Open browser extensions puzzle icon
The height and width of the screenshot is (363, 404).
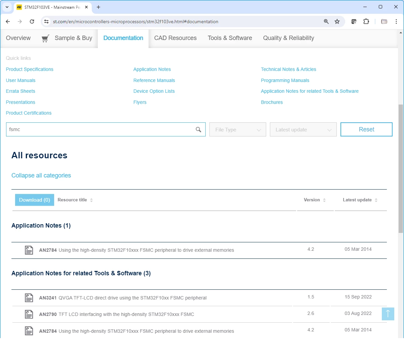point(366,22)
